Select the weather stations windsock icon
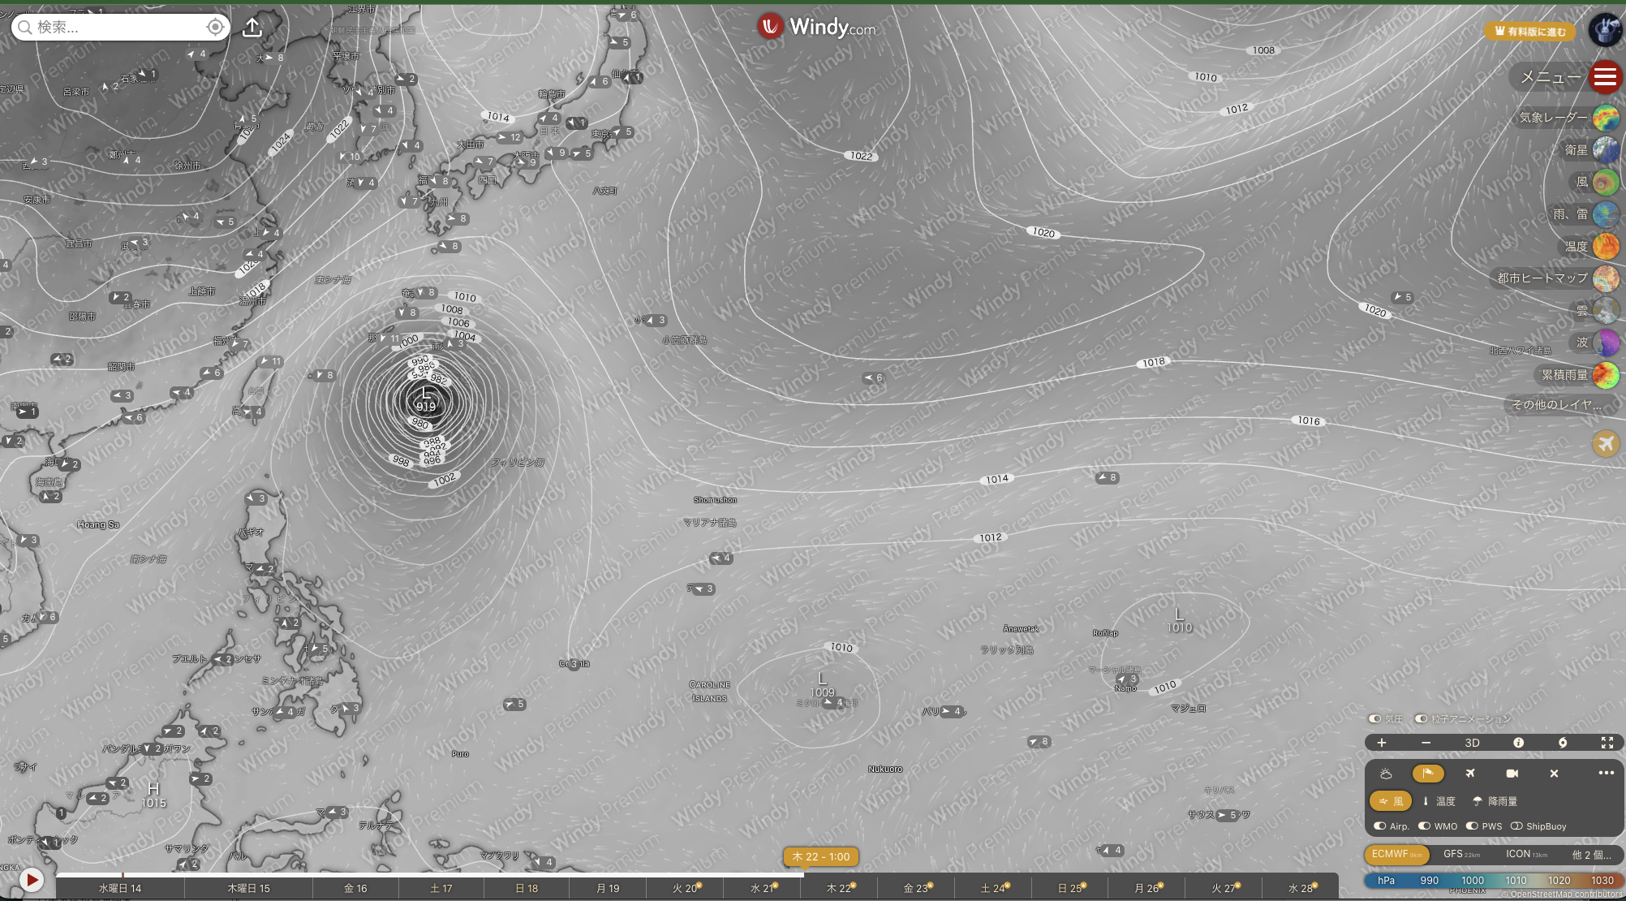This screenshot has height=901, width=1626. 1428,774
